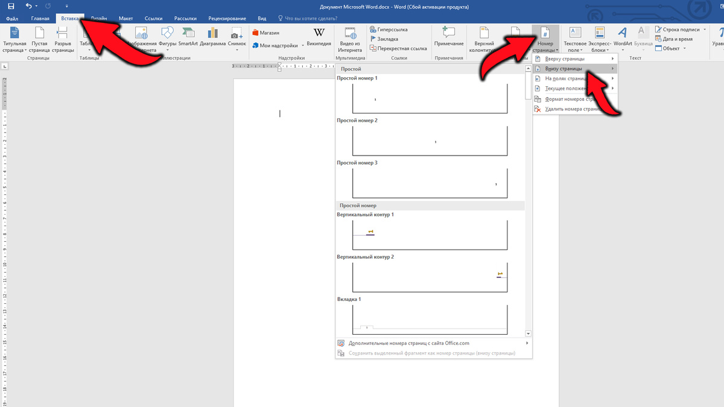Expand the Строка подписи dropdown arrow
This screenshot has width=724, height=407.
[704, 30]
